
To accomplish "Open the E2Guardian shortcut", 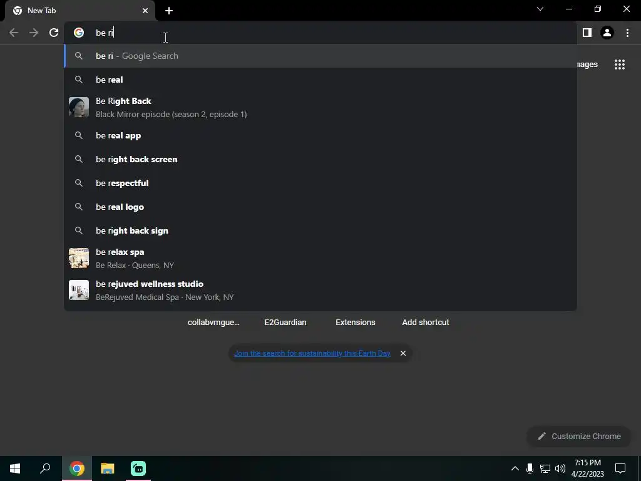I will pyautogui.click(x=285, y=323).
